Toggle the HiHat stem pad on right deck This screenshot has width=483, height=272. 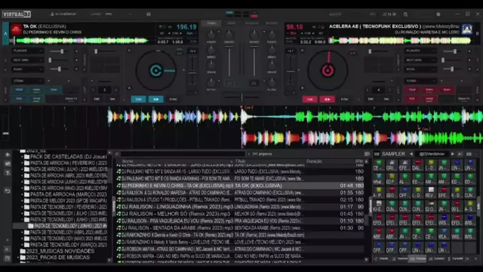[x=429, y=99]
